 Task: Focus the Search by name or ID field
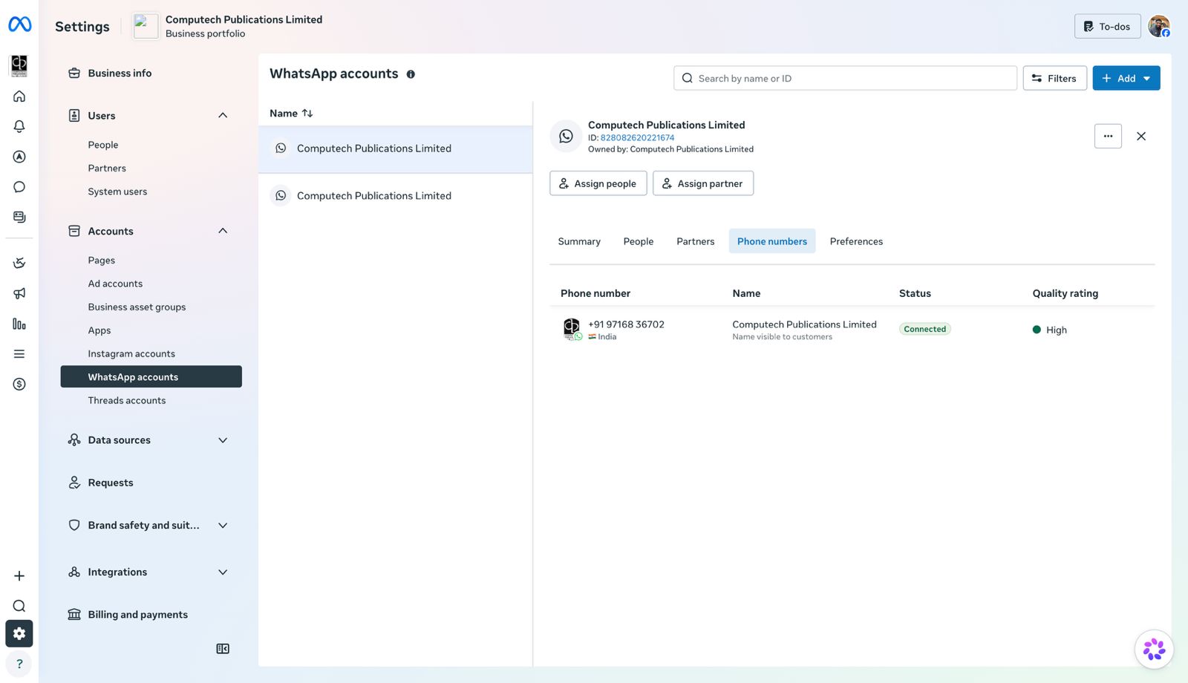tap(845, 78)
